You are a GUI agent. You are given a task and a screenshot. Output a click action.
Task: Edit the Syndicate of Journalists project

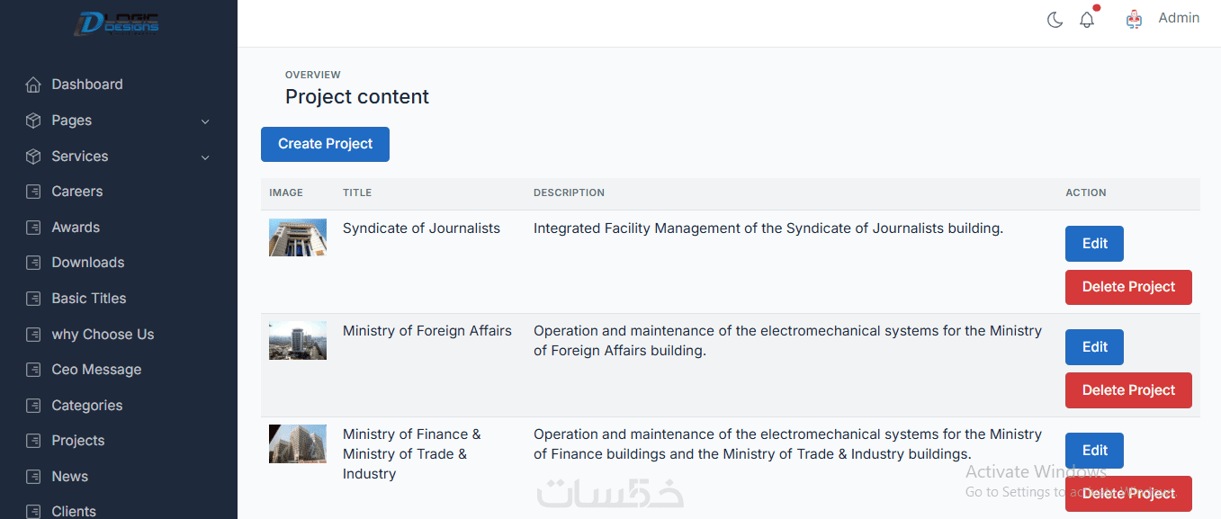coord(1094,244)
